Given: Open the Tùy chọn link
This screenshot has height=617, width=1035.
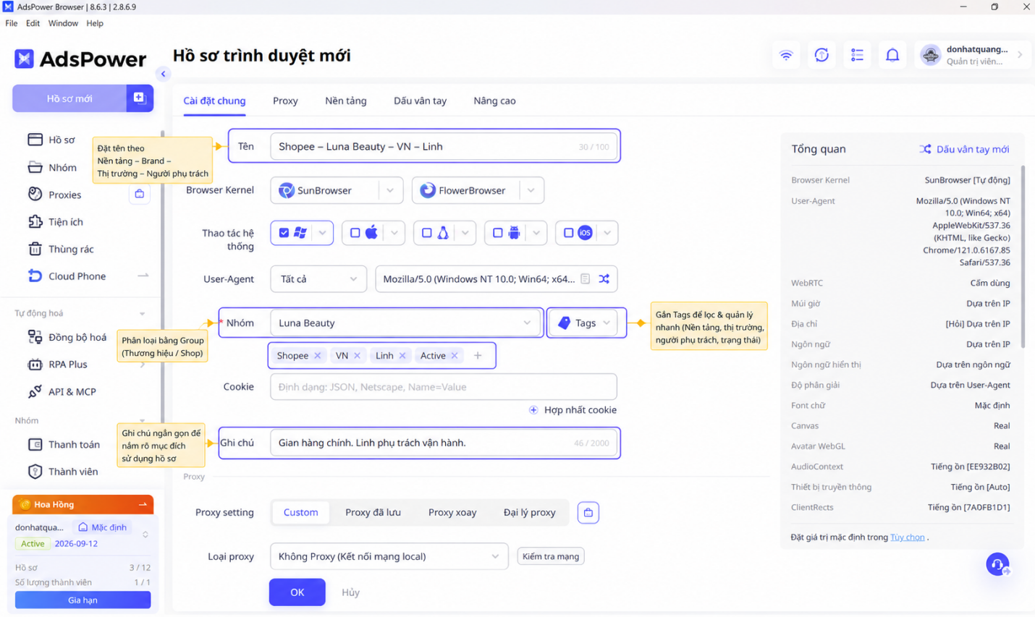Looking at the screenshot, I should click(x=908, y=537).
